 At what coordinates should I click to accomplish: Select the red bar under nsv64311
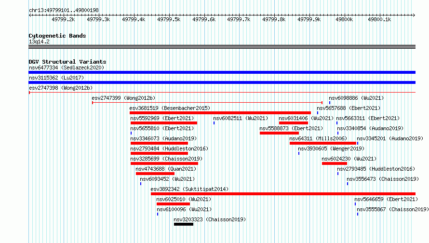[x=323, y=143]
